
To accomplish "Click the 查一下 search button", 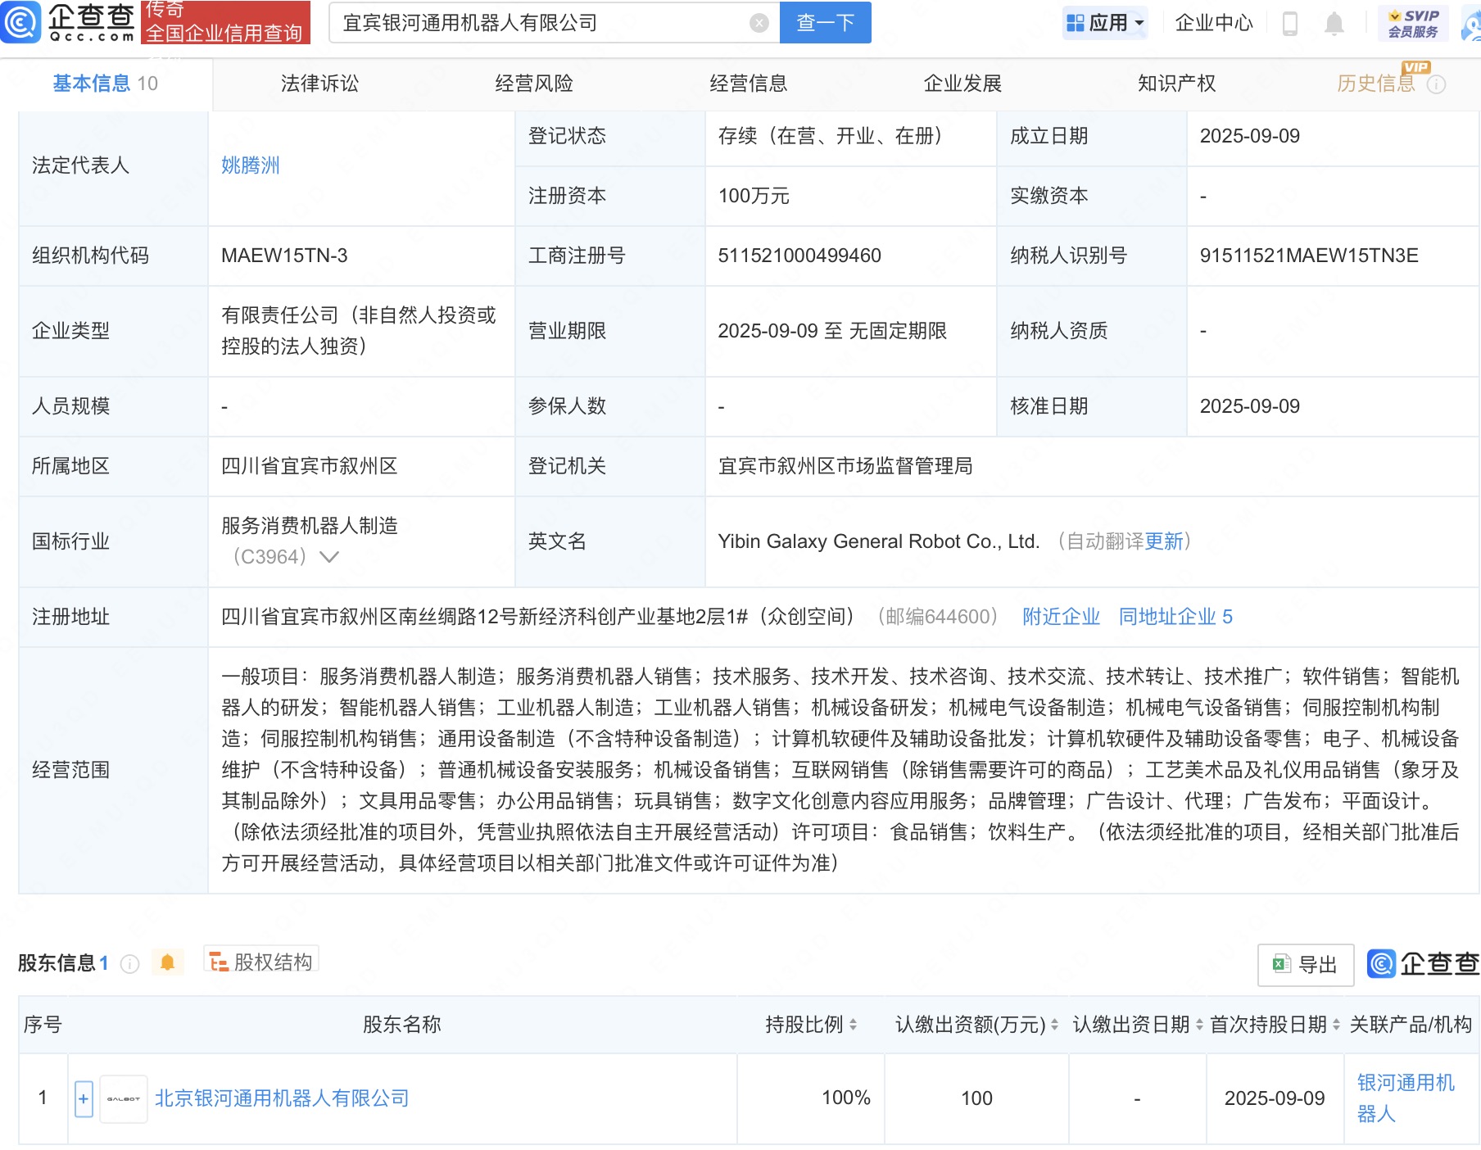I will pos(825,23).
